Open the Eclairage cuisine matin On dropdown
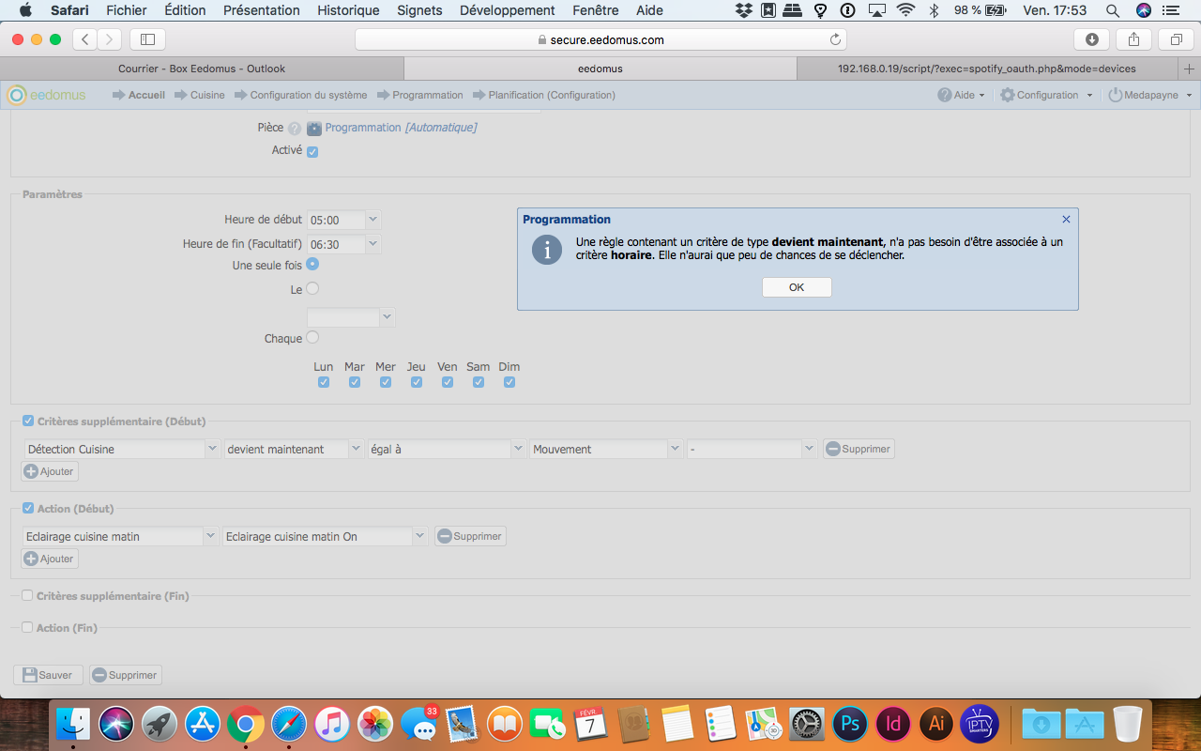This screenshot has height=751, width=1201. click(x=419, y=536)
